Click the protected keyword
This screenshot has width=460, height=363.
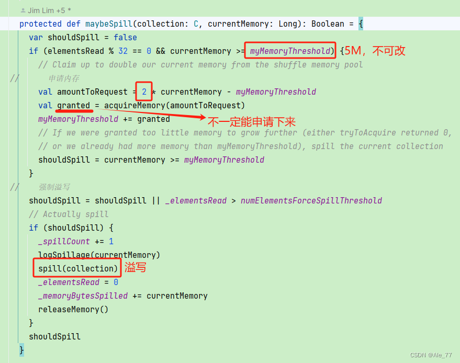[40, 24]
